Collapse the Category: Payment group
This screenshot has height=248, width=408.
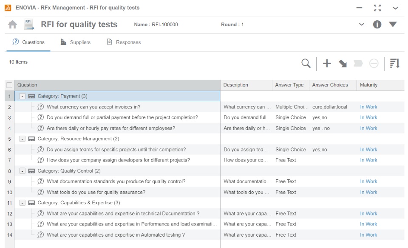pyautogui.click(x=22, y=96)
